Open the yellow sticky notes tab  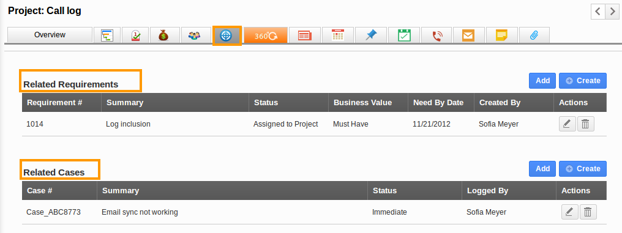[501, 35]
